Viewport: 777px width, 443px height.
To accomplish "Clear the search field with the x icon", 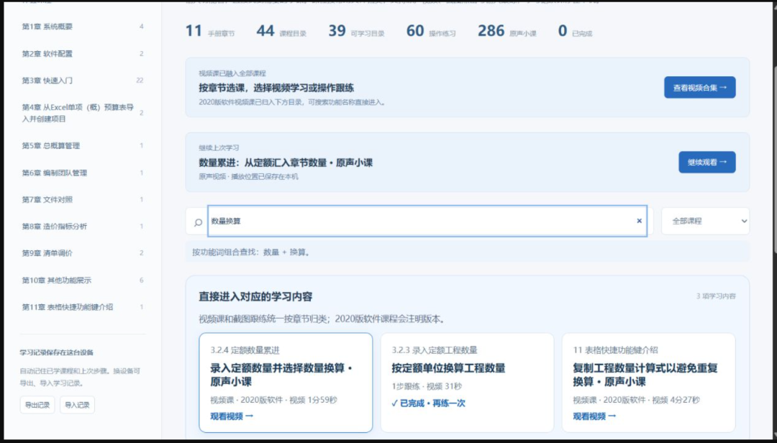I will pos(640,221).
